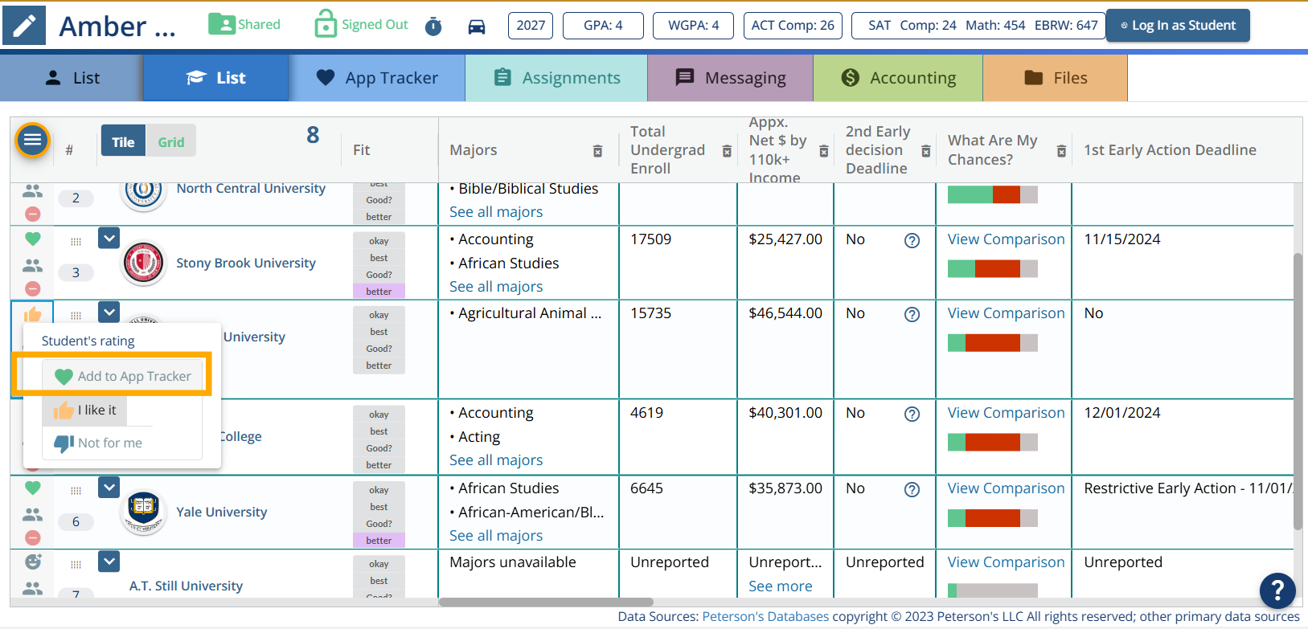Expand the Stony Brook University row chevron

pos(109,238)
